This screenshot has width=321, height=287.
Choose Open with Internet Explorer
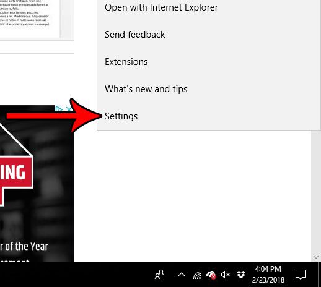coord(209,7)
